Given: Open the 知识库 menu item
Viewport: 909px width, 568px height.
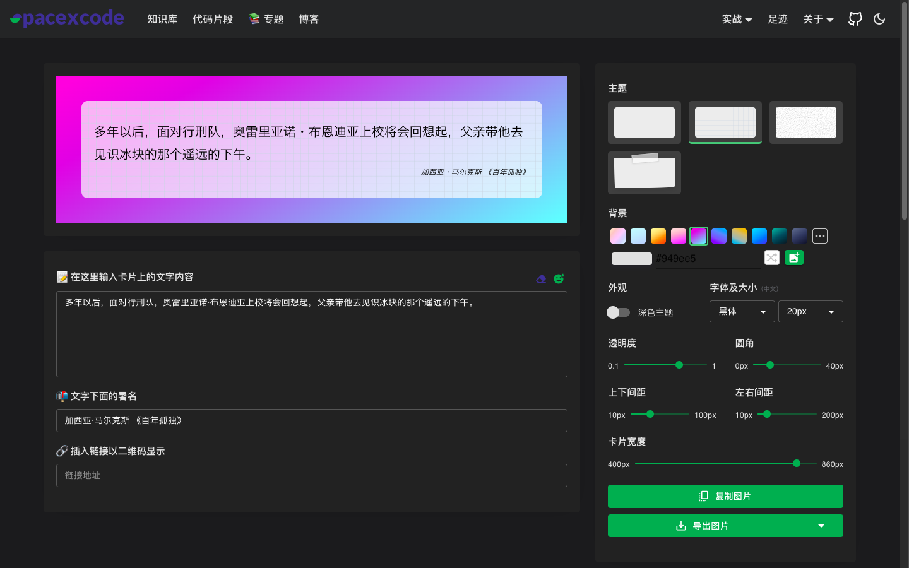Looking at the screenshot, I should [162, 19].
